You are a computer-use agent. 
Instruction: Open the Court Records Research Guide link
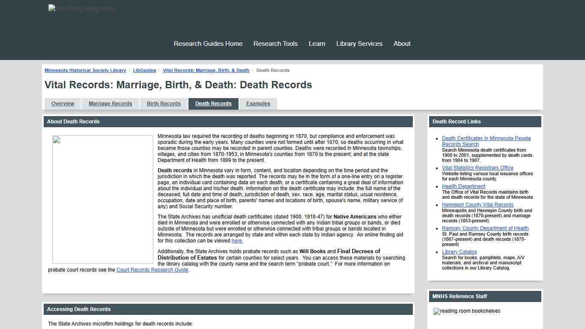(x=152, y=270)
